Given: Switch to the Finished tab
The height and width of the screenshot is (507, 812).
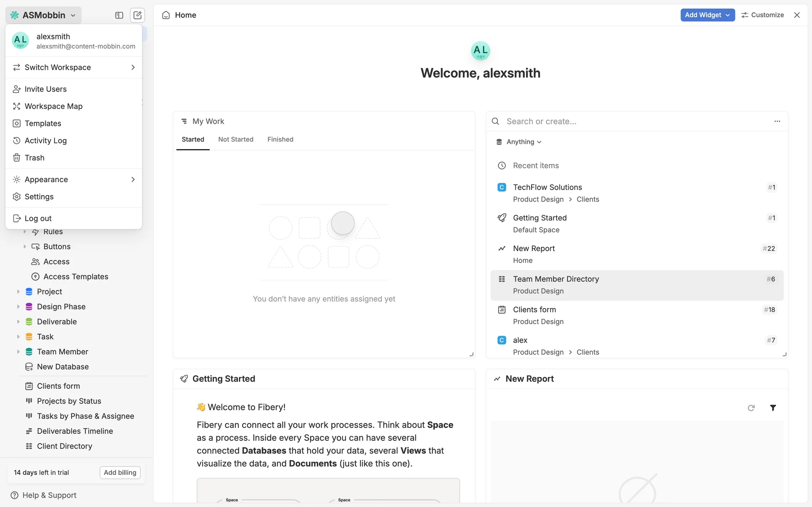Looking at the screenshot, I should [280, 139].
